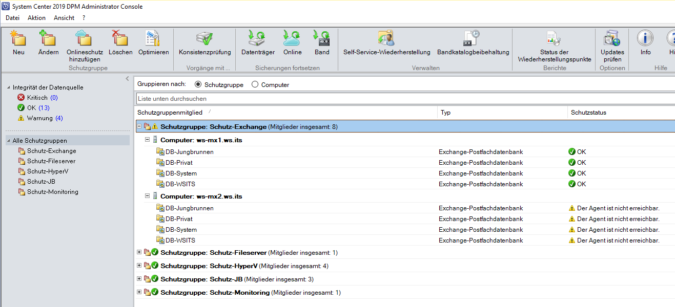The height and width of the screenshot is (307, 675).
Task: Select the Computer grouping radio button
Action: click(x=255, y=84)
